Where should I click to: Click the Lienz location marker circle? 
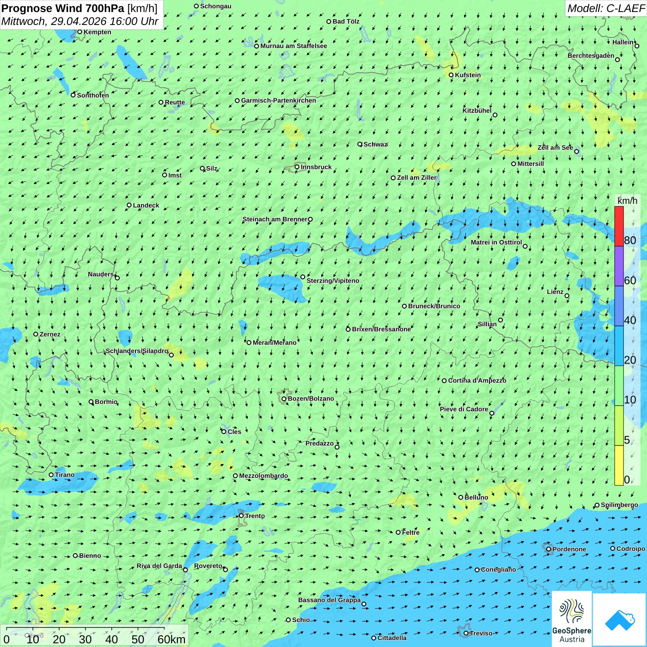click(x=567, y=296)
